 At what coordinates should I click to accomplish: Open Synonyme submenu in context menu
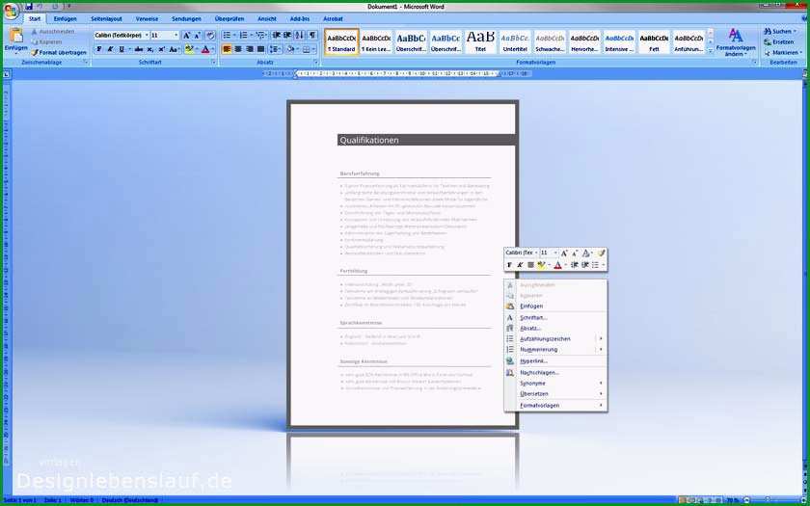tap(555, 384)
